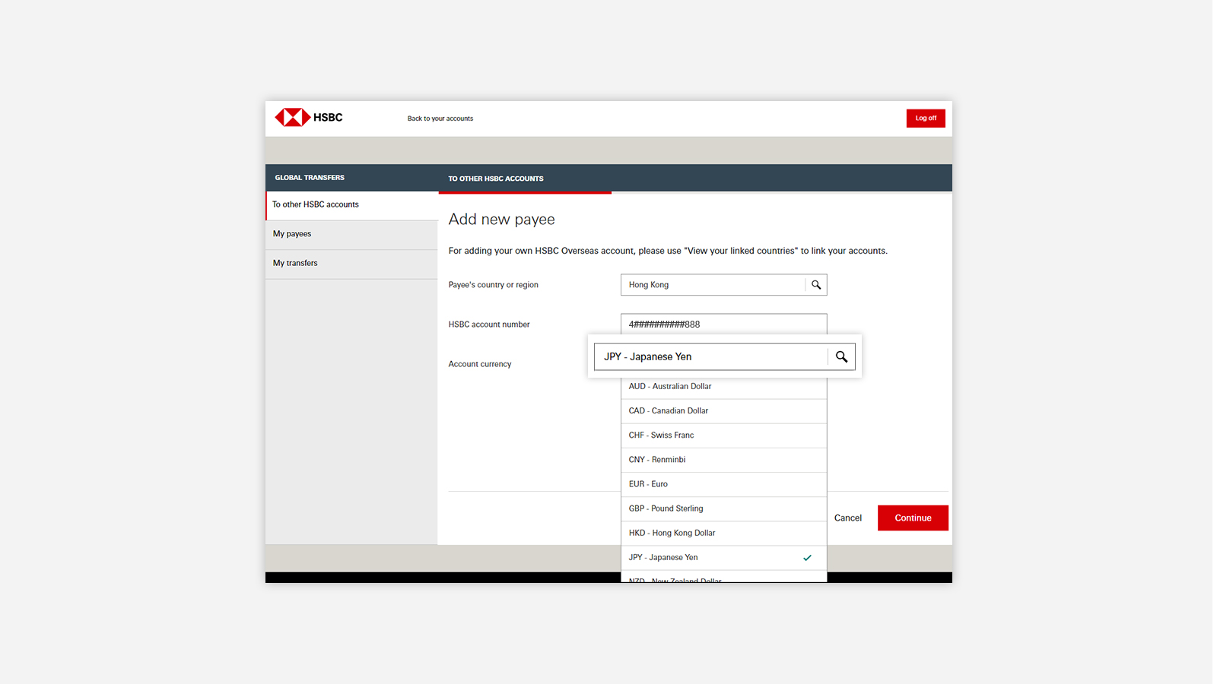Click the HSBC account number label
This screenshot has height=684, width=1217.
click(488, 325)
